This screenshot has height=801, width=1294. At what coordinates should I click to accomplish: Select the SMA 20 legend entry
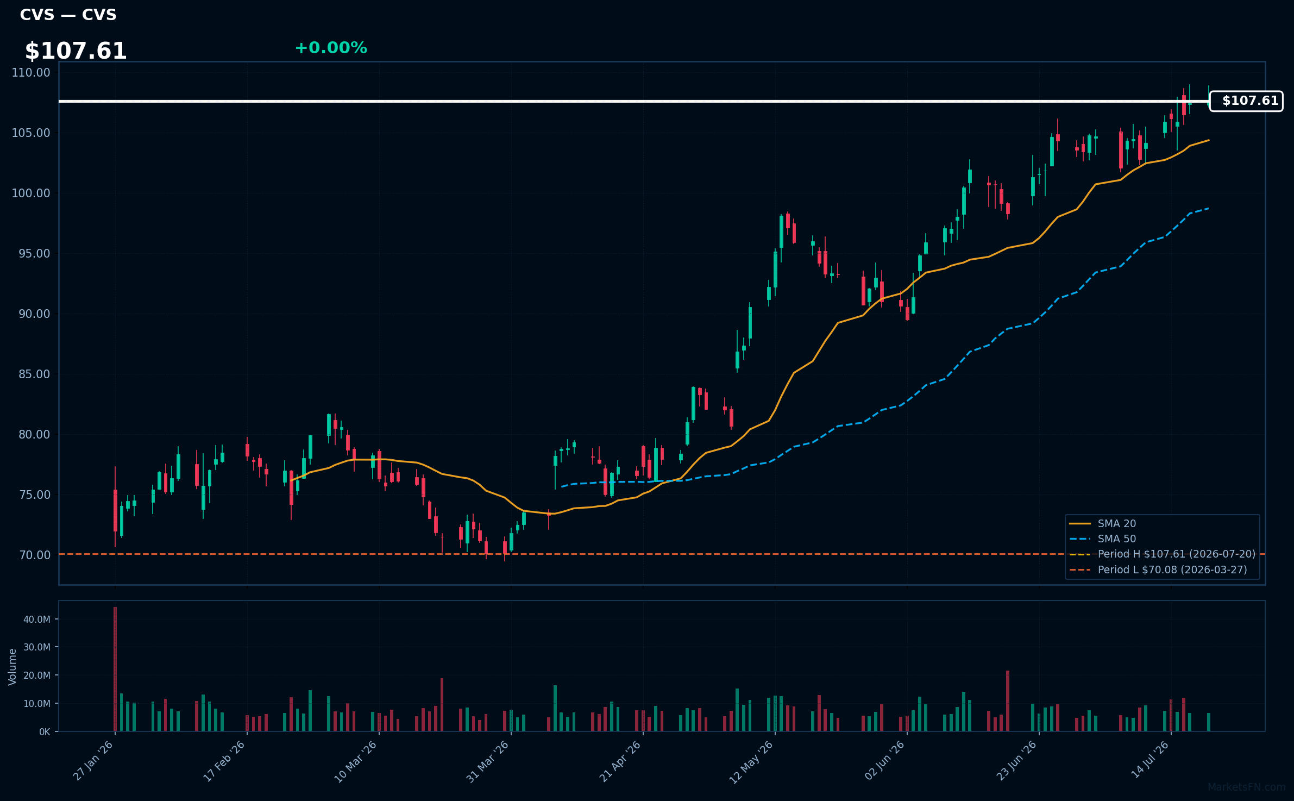tap(1102, 523)
